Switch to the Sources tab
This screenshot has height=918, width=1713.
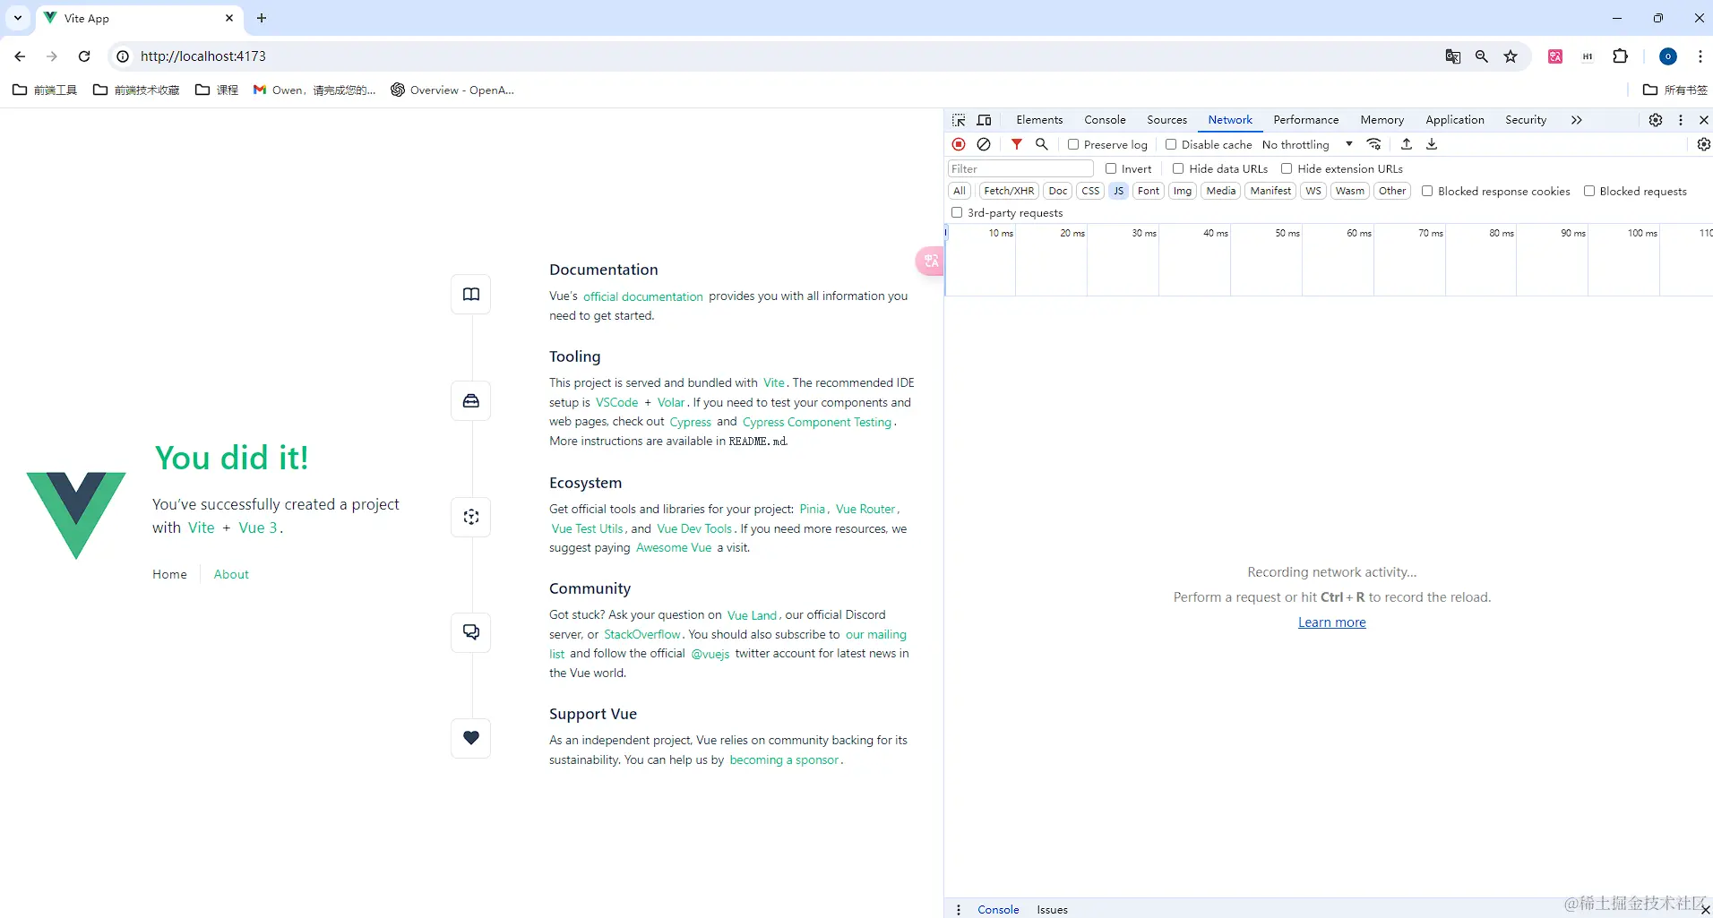coord(1166,120)
